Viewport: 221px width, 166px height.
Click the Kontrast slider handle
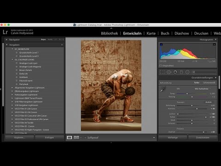[x=197, y=109]
